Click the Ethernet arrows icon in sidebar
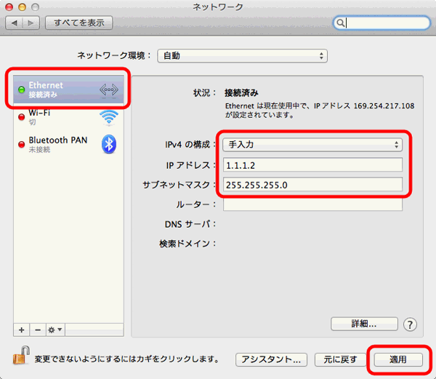Image resolution: width=436 pixels, height=379 pixels. click(x=108, y=89)
